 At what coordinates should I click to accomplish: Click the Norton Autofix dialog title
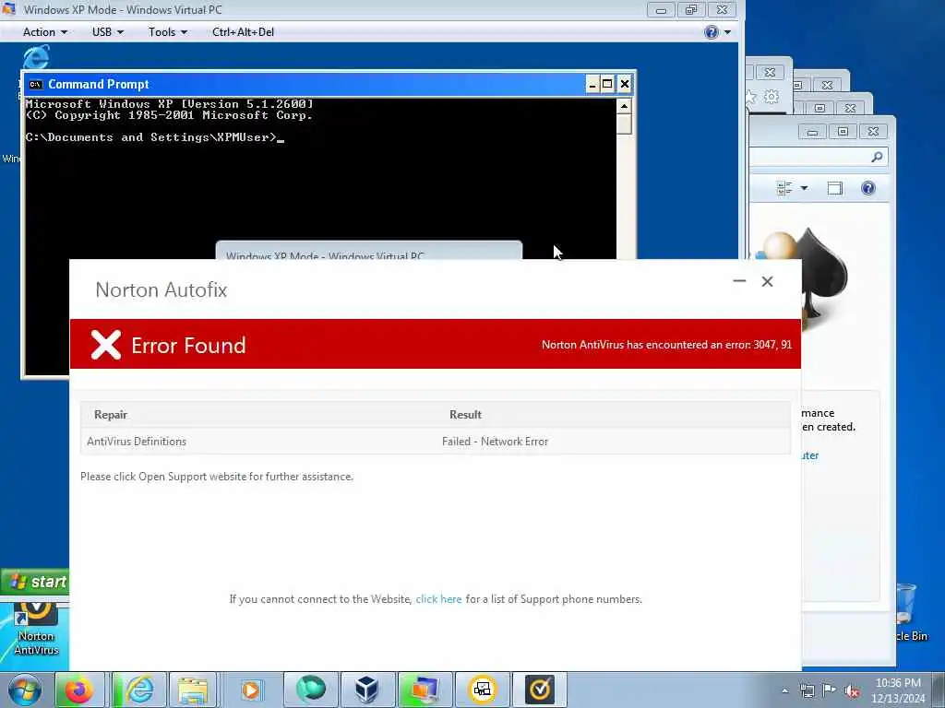[x=161, y=290]
